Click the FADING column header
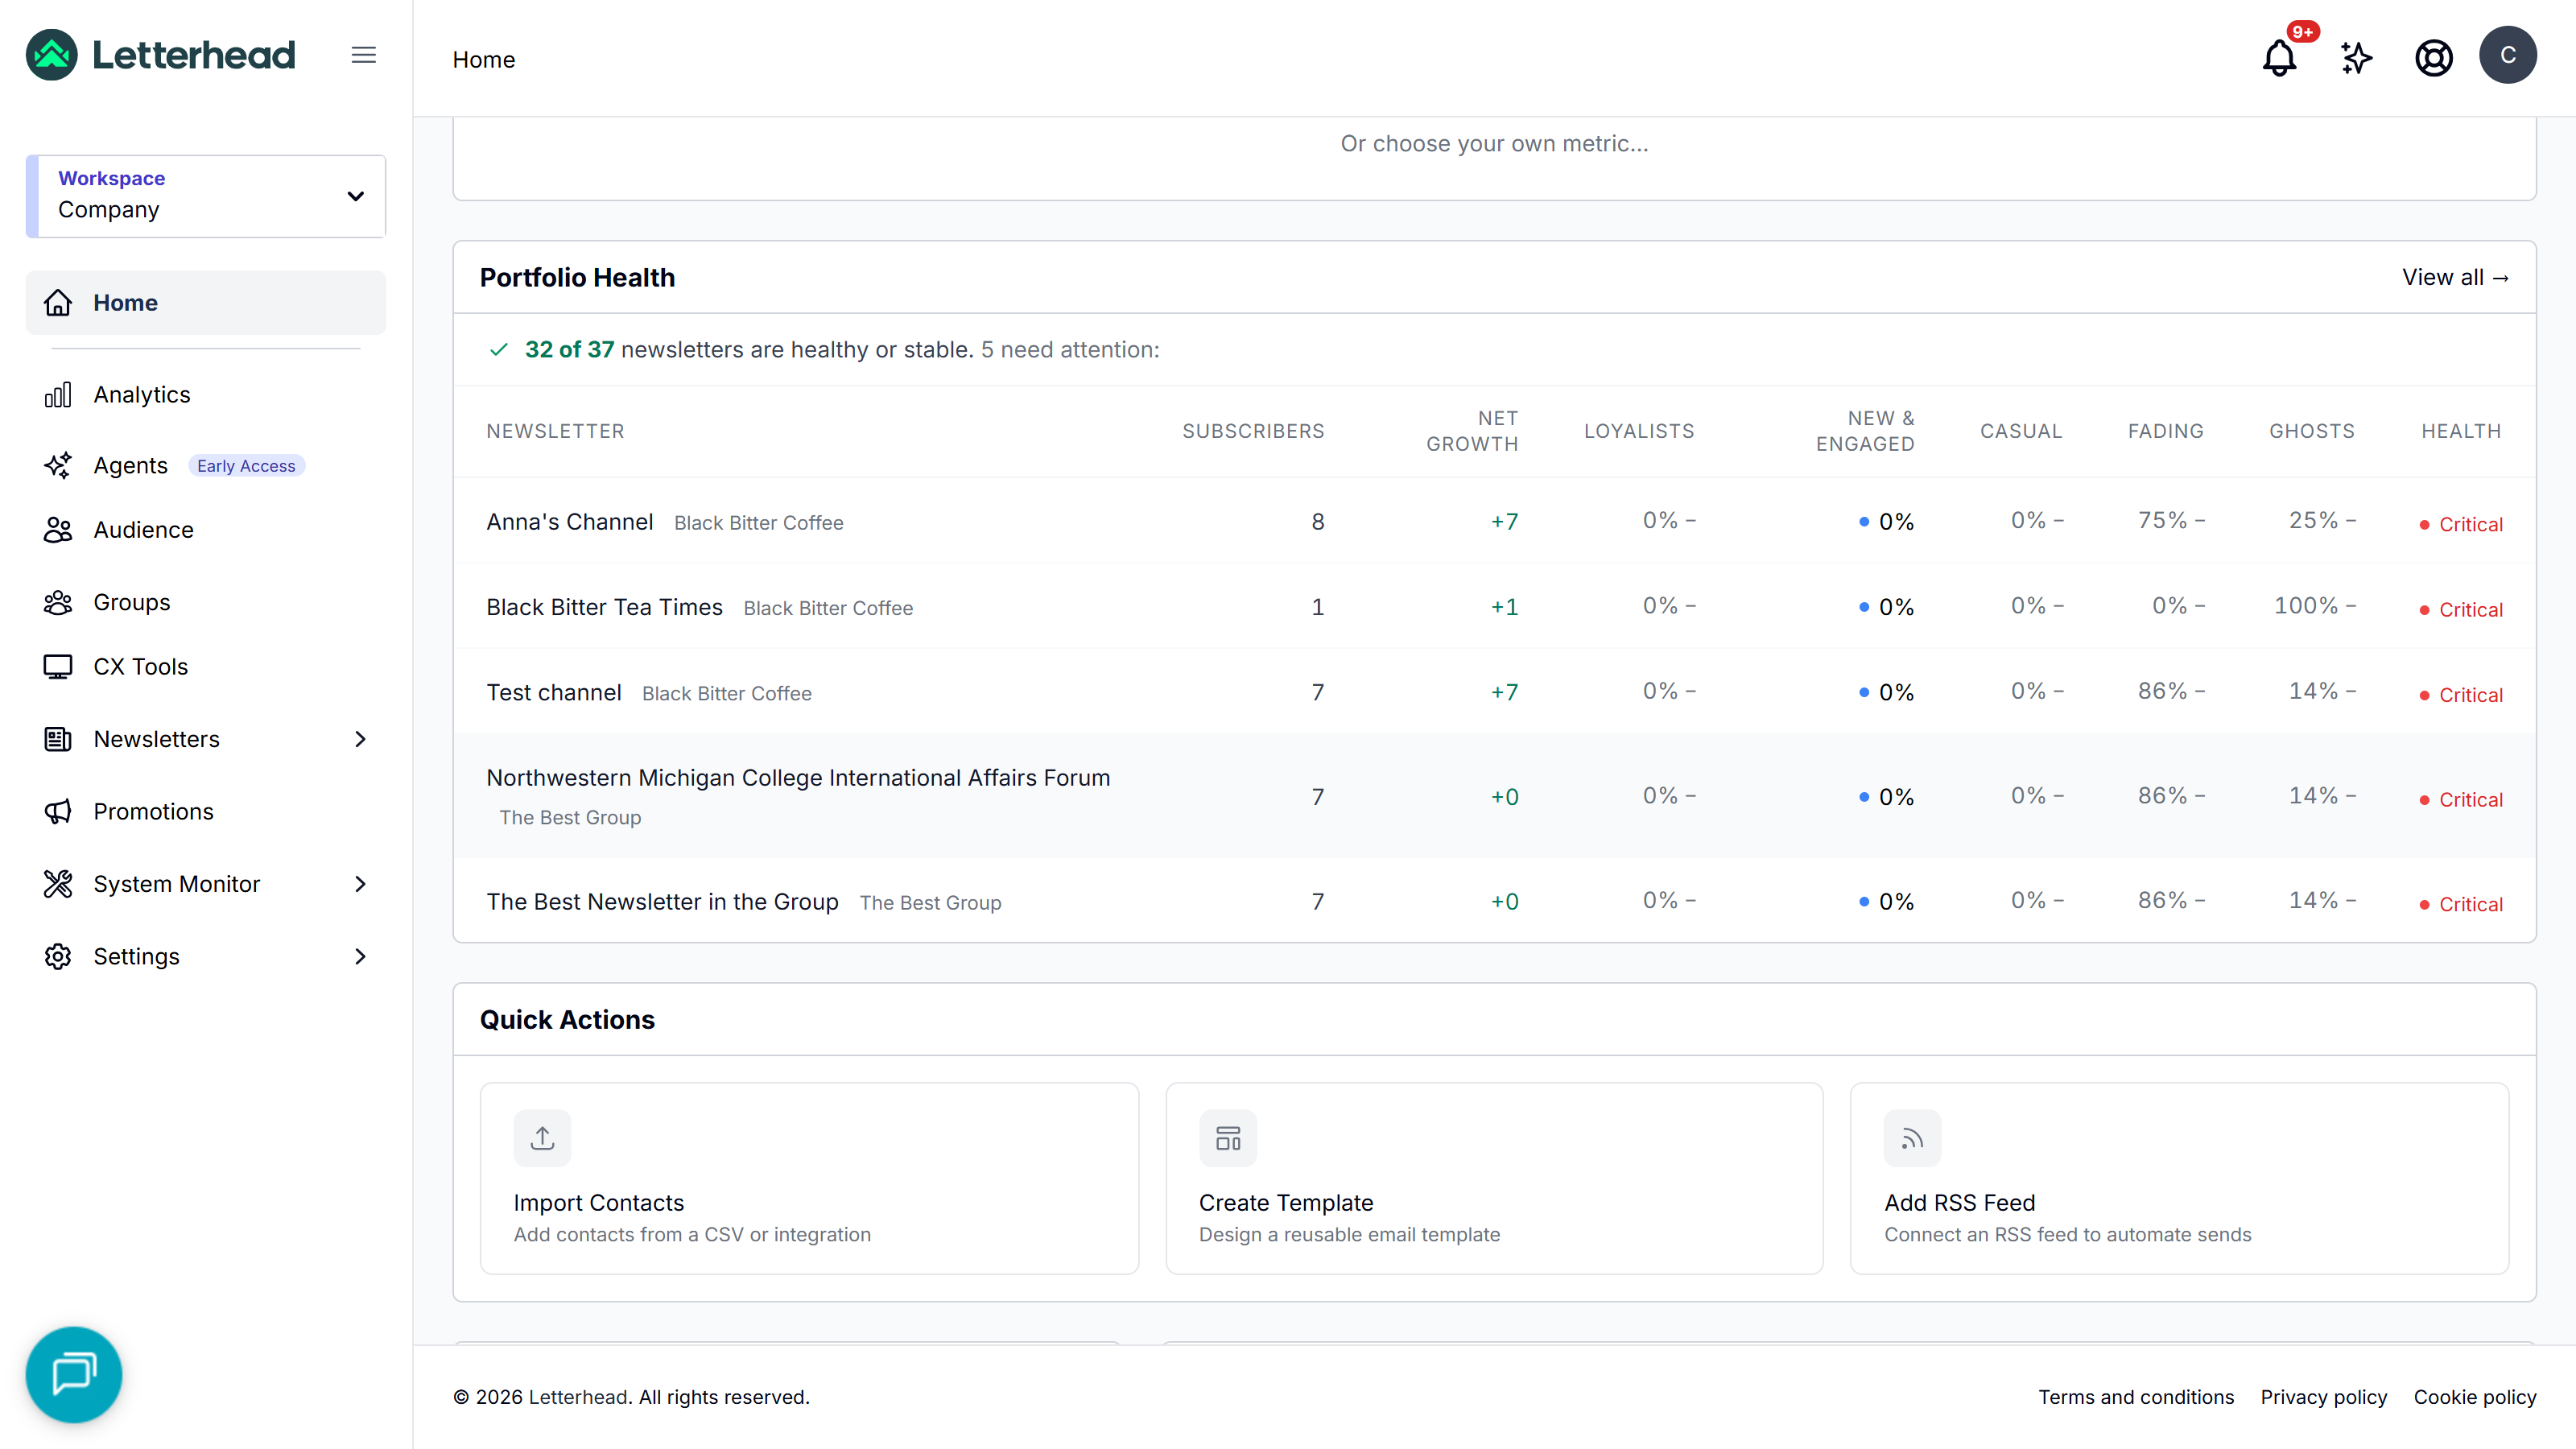 click(x=2165, y=431)
